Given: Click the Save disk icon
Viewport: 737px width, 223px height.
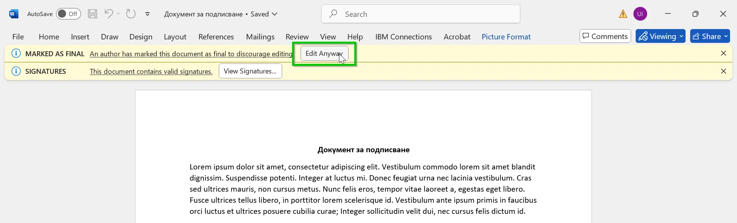Looking at the screenshot, I should [x=93, y=14].
